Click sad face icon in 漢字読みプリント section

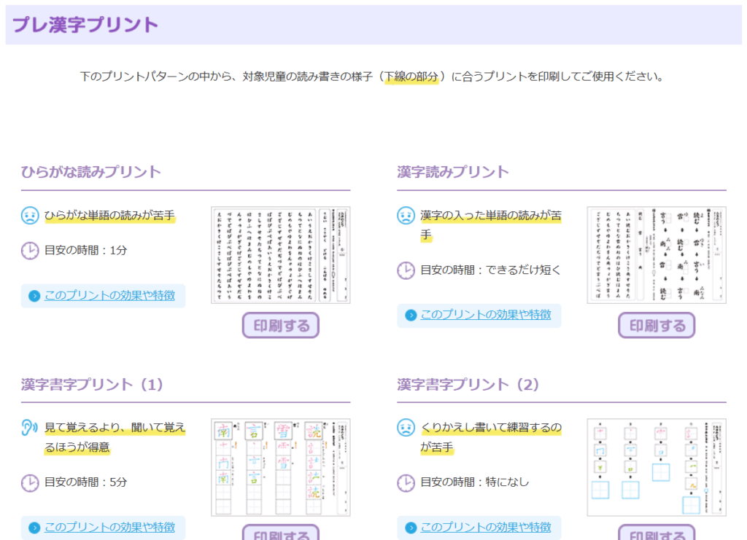[406, 216]
